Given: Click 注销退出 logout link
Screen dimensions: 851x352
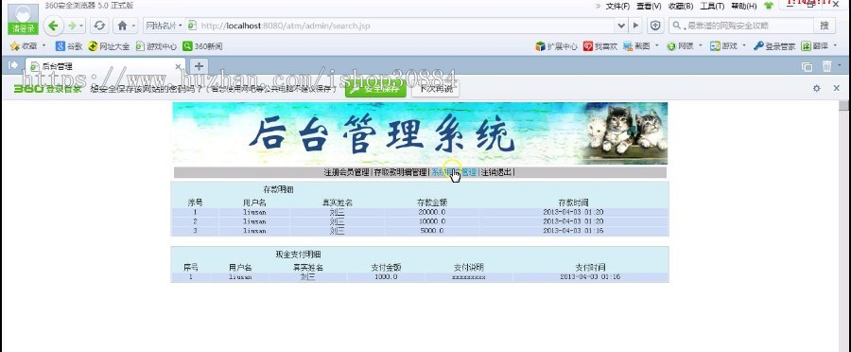Looking at the screenshot, I should pos(496,172).
